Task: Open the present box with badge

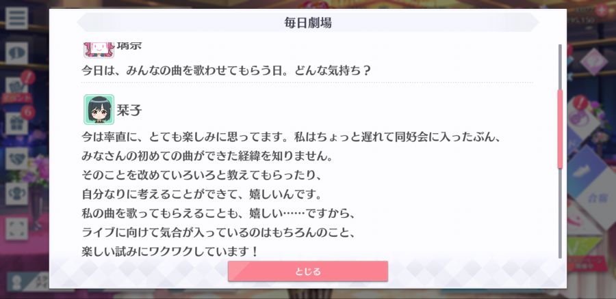Action: (16, 124)
